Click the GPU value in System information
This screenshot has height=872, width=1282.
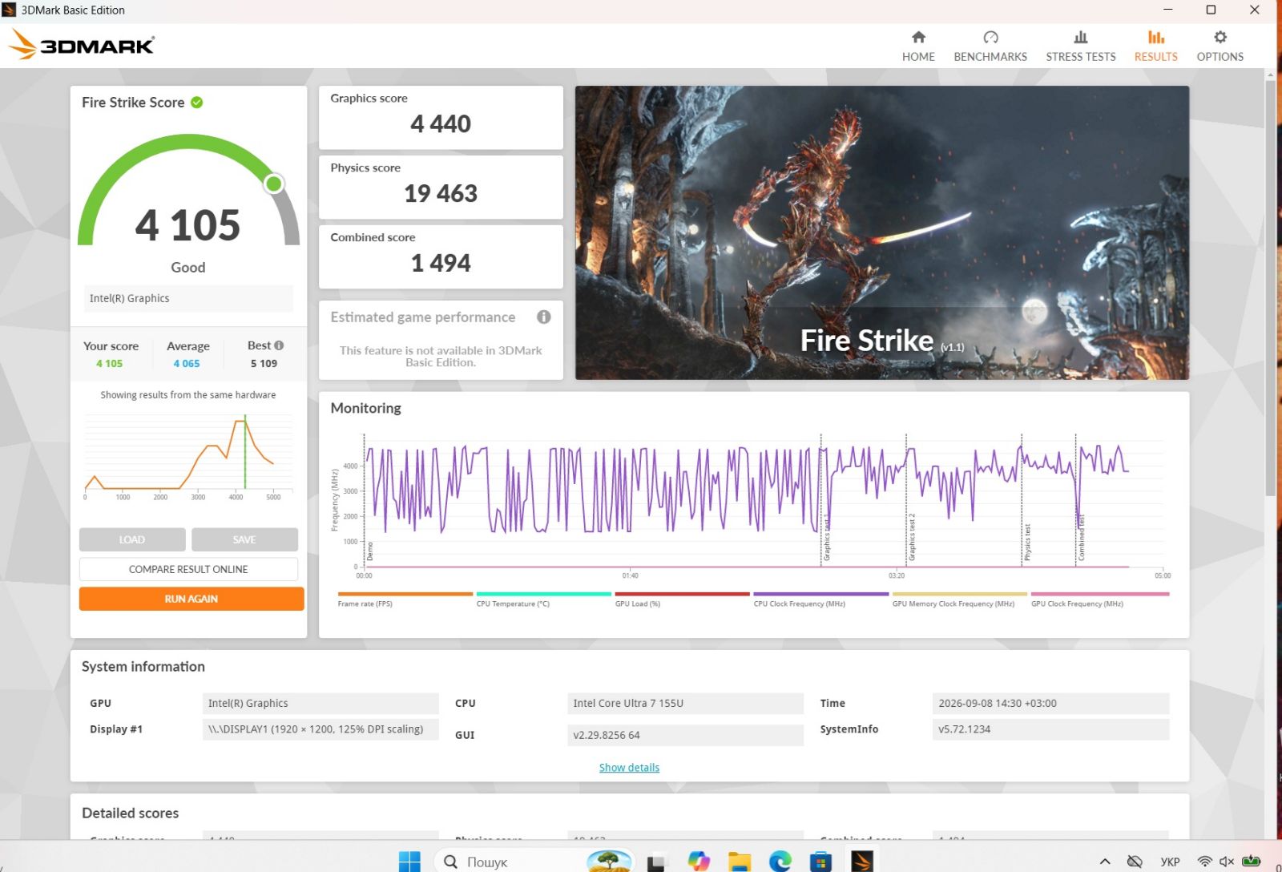tap(320, 704)
